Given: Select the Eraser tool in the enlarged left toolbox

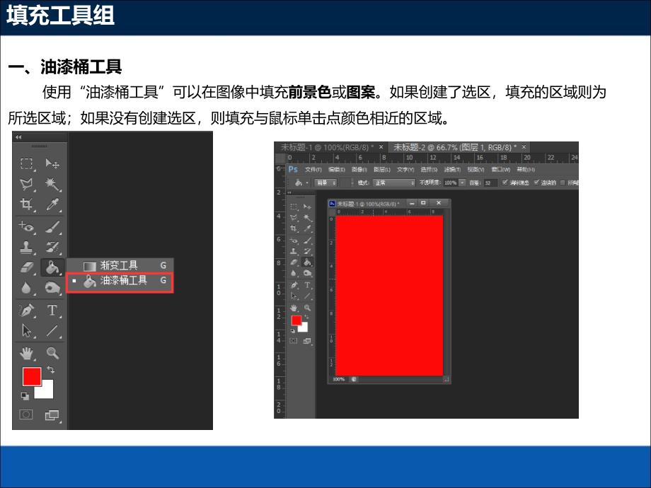Looking at the screenshot, I should (x=27, y=267).
